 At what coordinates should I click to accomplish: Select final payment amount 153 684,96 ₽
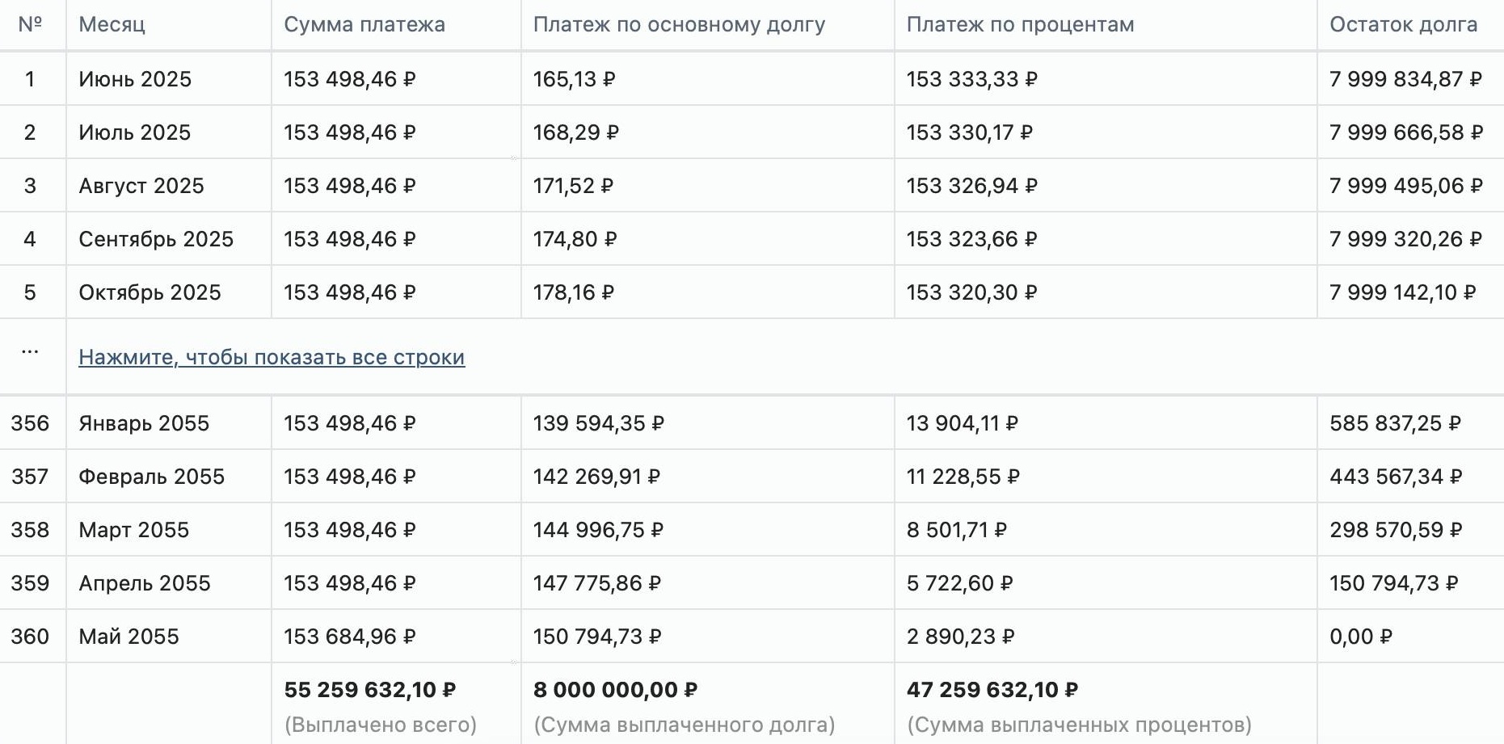tap(350, 637)
